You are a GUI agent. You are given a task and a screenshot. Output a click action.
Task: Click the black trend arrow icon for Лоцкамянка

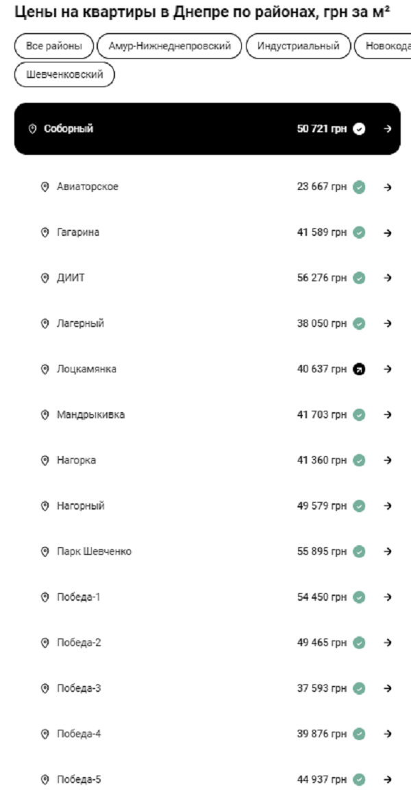pos(359,369)
